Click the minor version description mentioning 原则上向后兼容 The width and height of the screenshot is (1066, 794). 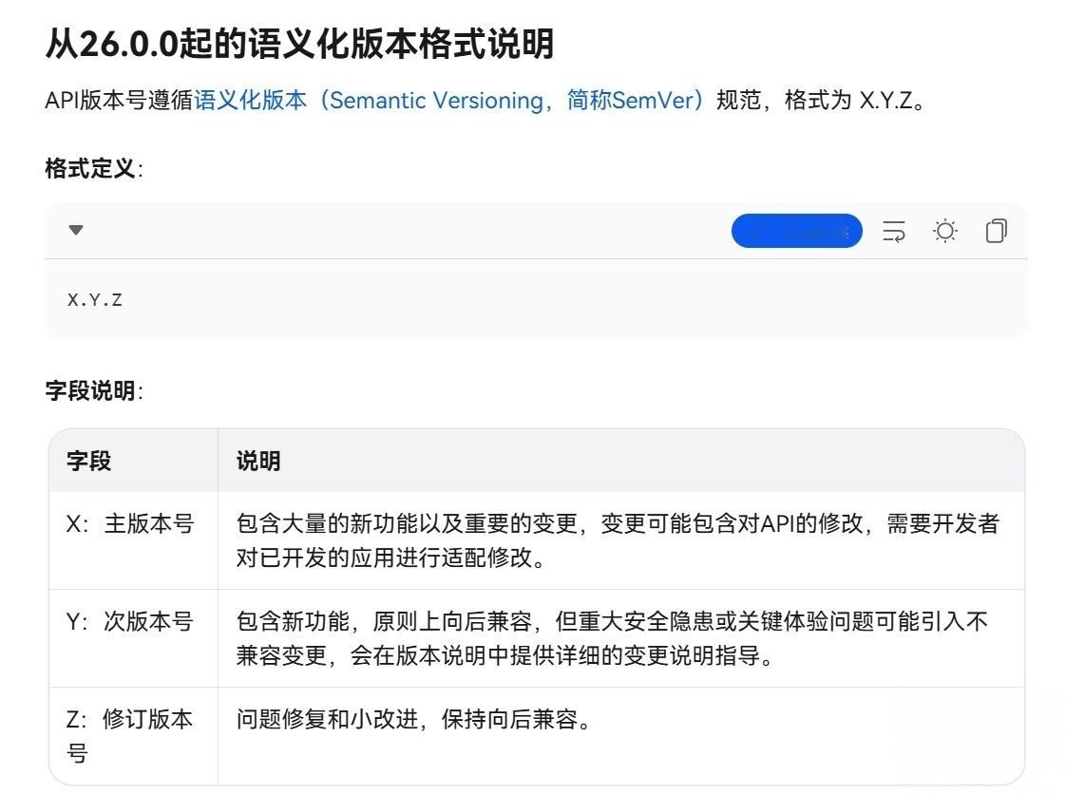point(612,638)
